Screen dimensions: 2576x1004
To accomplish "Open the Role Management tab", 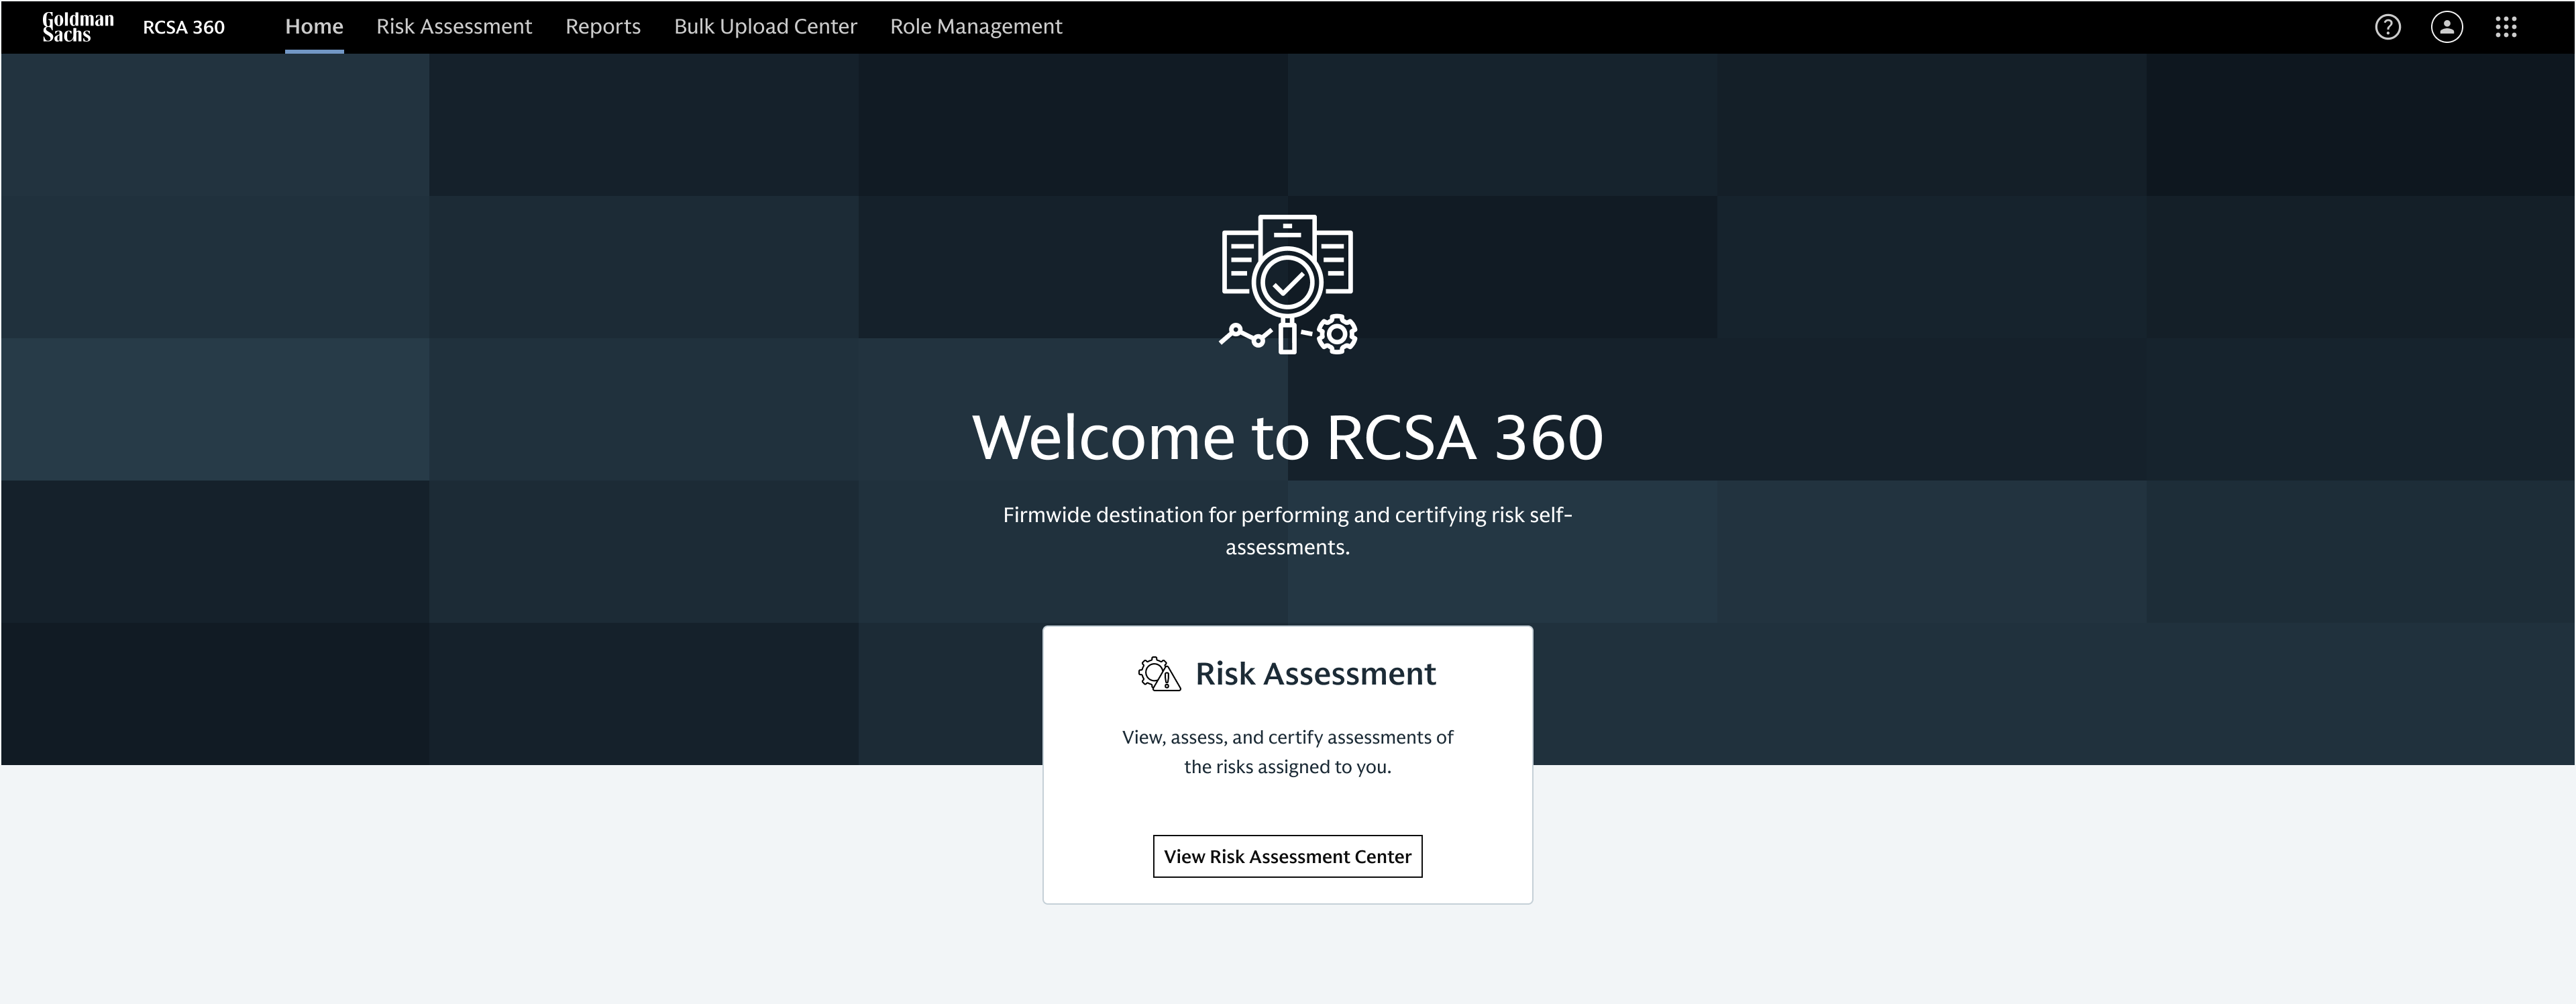I will point(976,27).
